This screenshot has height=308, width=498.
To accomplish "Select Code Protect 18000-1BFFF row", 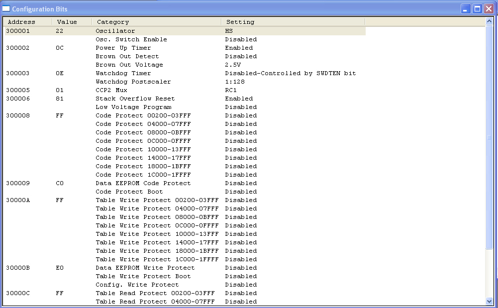I will click(x=185, y=166).
